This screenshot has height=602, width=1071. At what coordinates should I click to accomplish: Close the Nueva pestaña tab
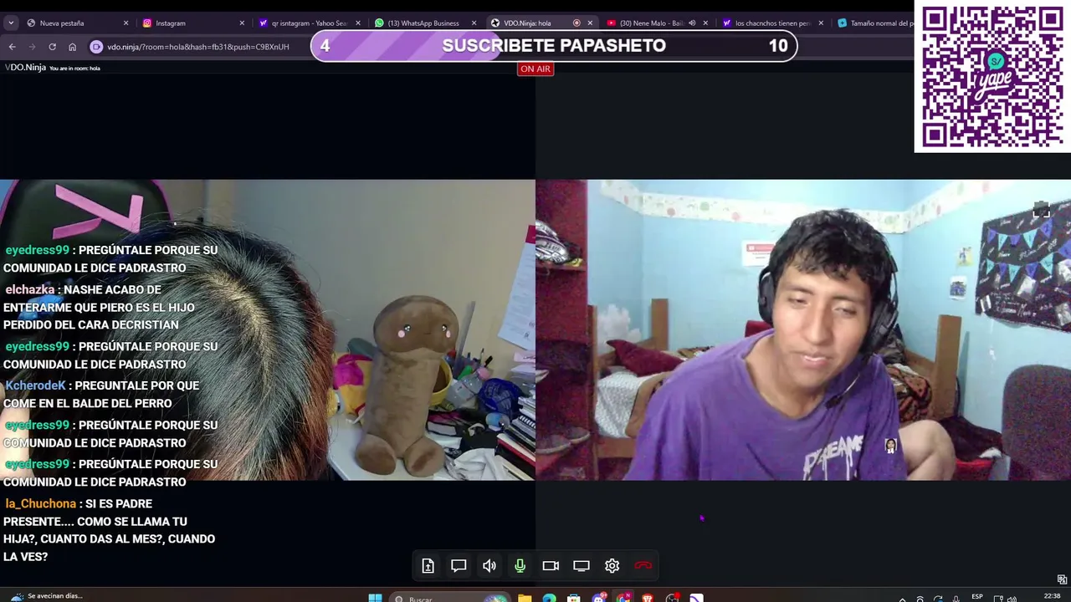[x=126, y=23]
